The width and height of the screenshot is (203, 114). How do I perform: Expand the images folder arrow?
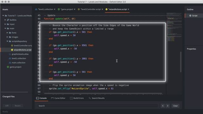click(x=7, y=37)
